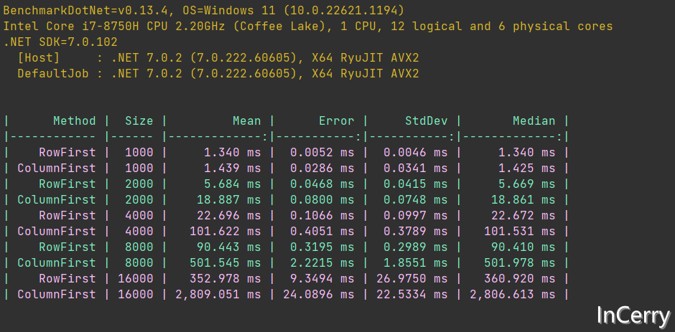Click the RowFirst entry for size 1000
675x332 pixels.
[x=67, y=152]
